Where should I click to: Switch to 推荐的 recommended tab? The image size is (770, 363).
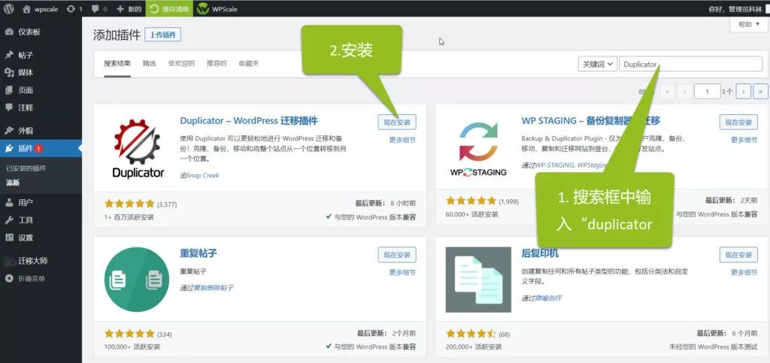[x=217, y=64]
